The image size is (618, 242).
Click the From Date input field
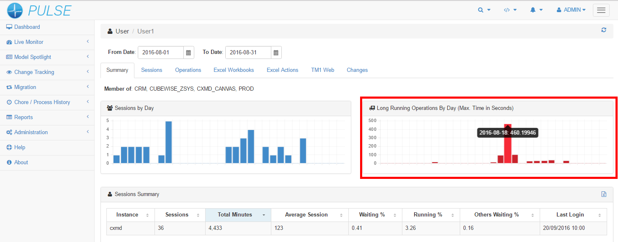(161, 53)
